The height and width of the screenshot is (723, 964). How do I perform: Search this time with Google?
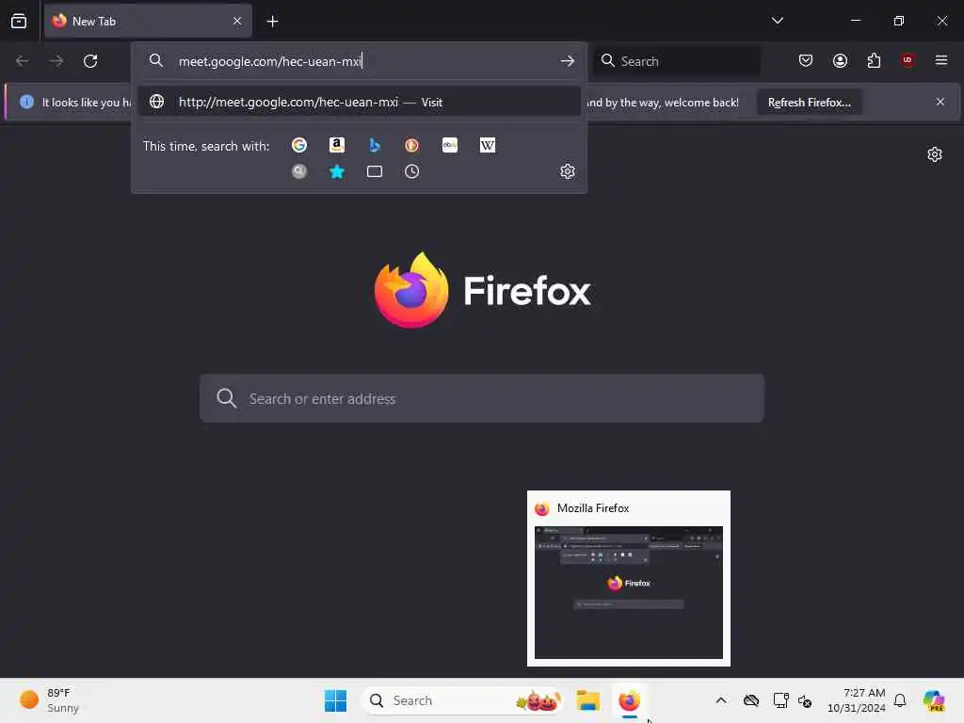pyautogui.click(x=299, y=145)
